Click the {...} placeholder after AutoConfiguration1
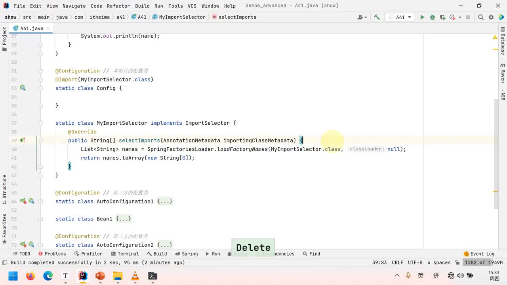 coord(165,201)
